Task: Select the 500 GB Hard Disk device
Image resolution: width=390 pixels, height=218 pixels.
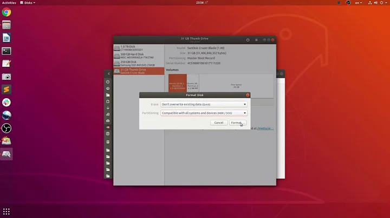Action: pos(139,56)
